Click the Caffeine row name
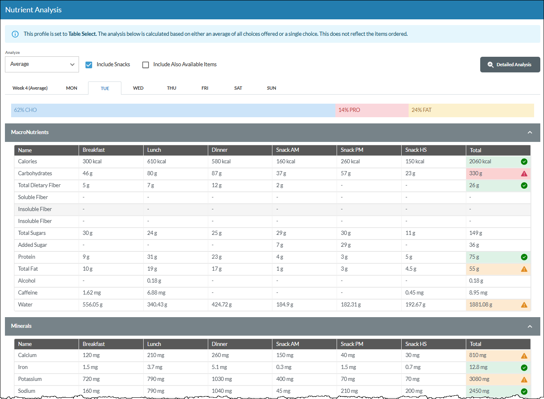This screenshot has width=544, height=399. pos(28,293)
